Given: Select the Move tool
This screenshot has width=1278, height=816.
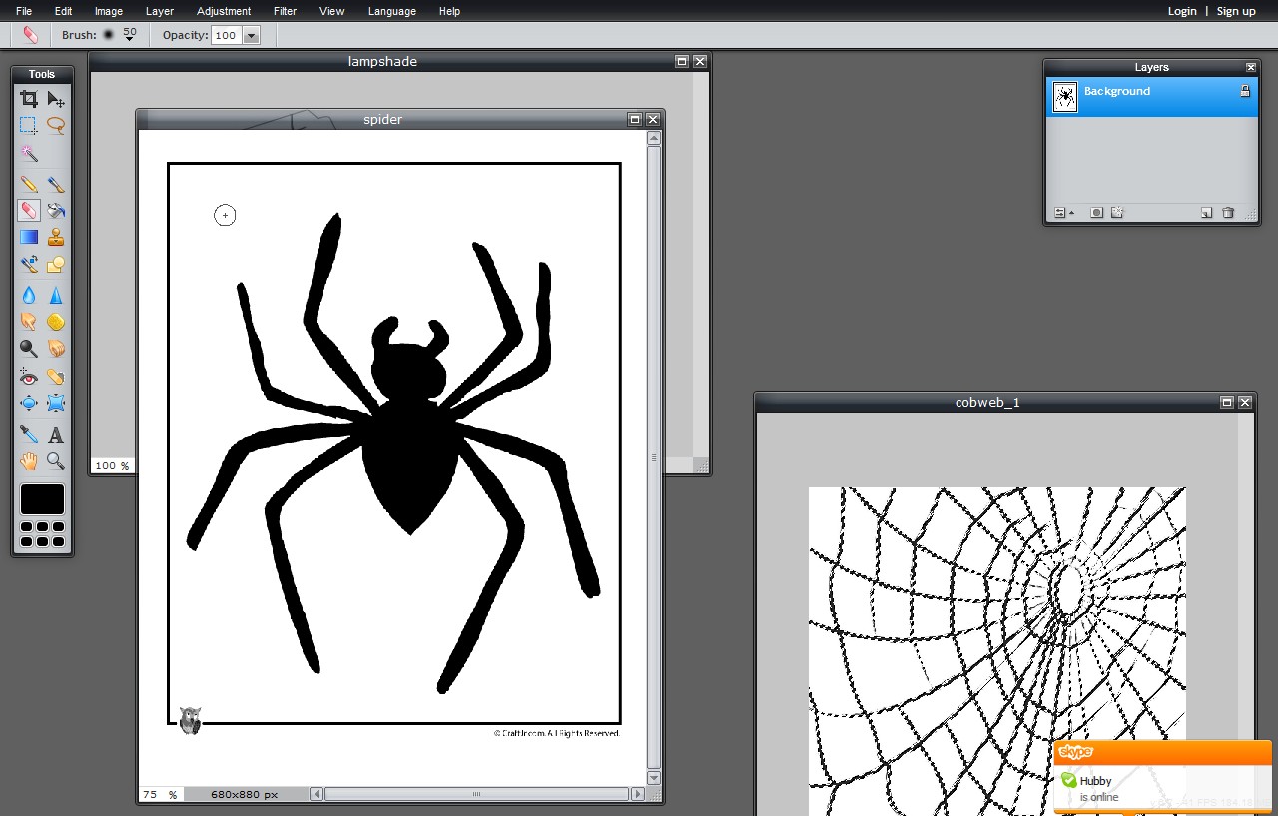Looking at the screenshot, I should 56,99.
